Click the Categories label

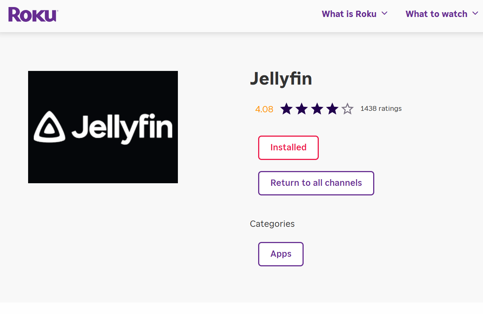coord(272,224)
